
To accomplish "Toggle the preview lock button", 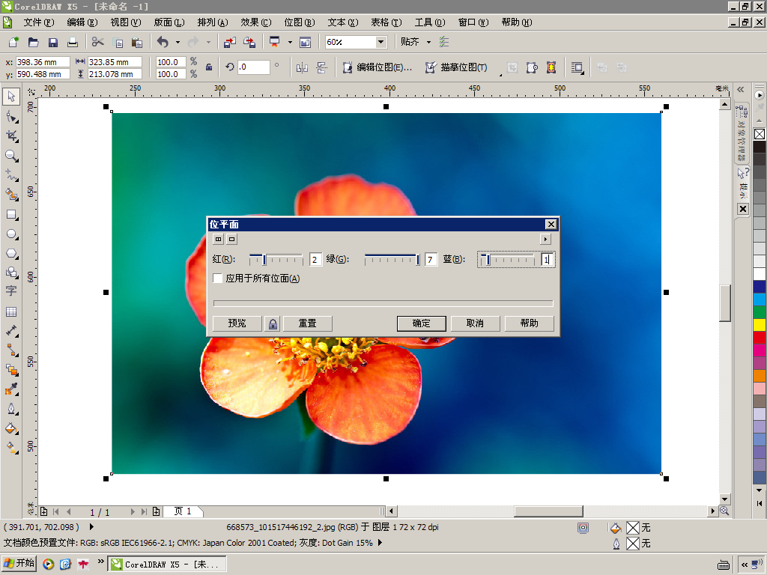I will (273, 323).
